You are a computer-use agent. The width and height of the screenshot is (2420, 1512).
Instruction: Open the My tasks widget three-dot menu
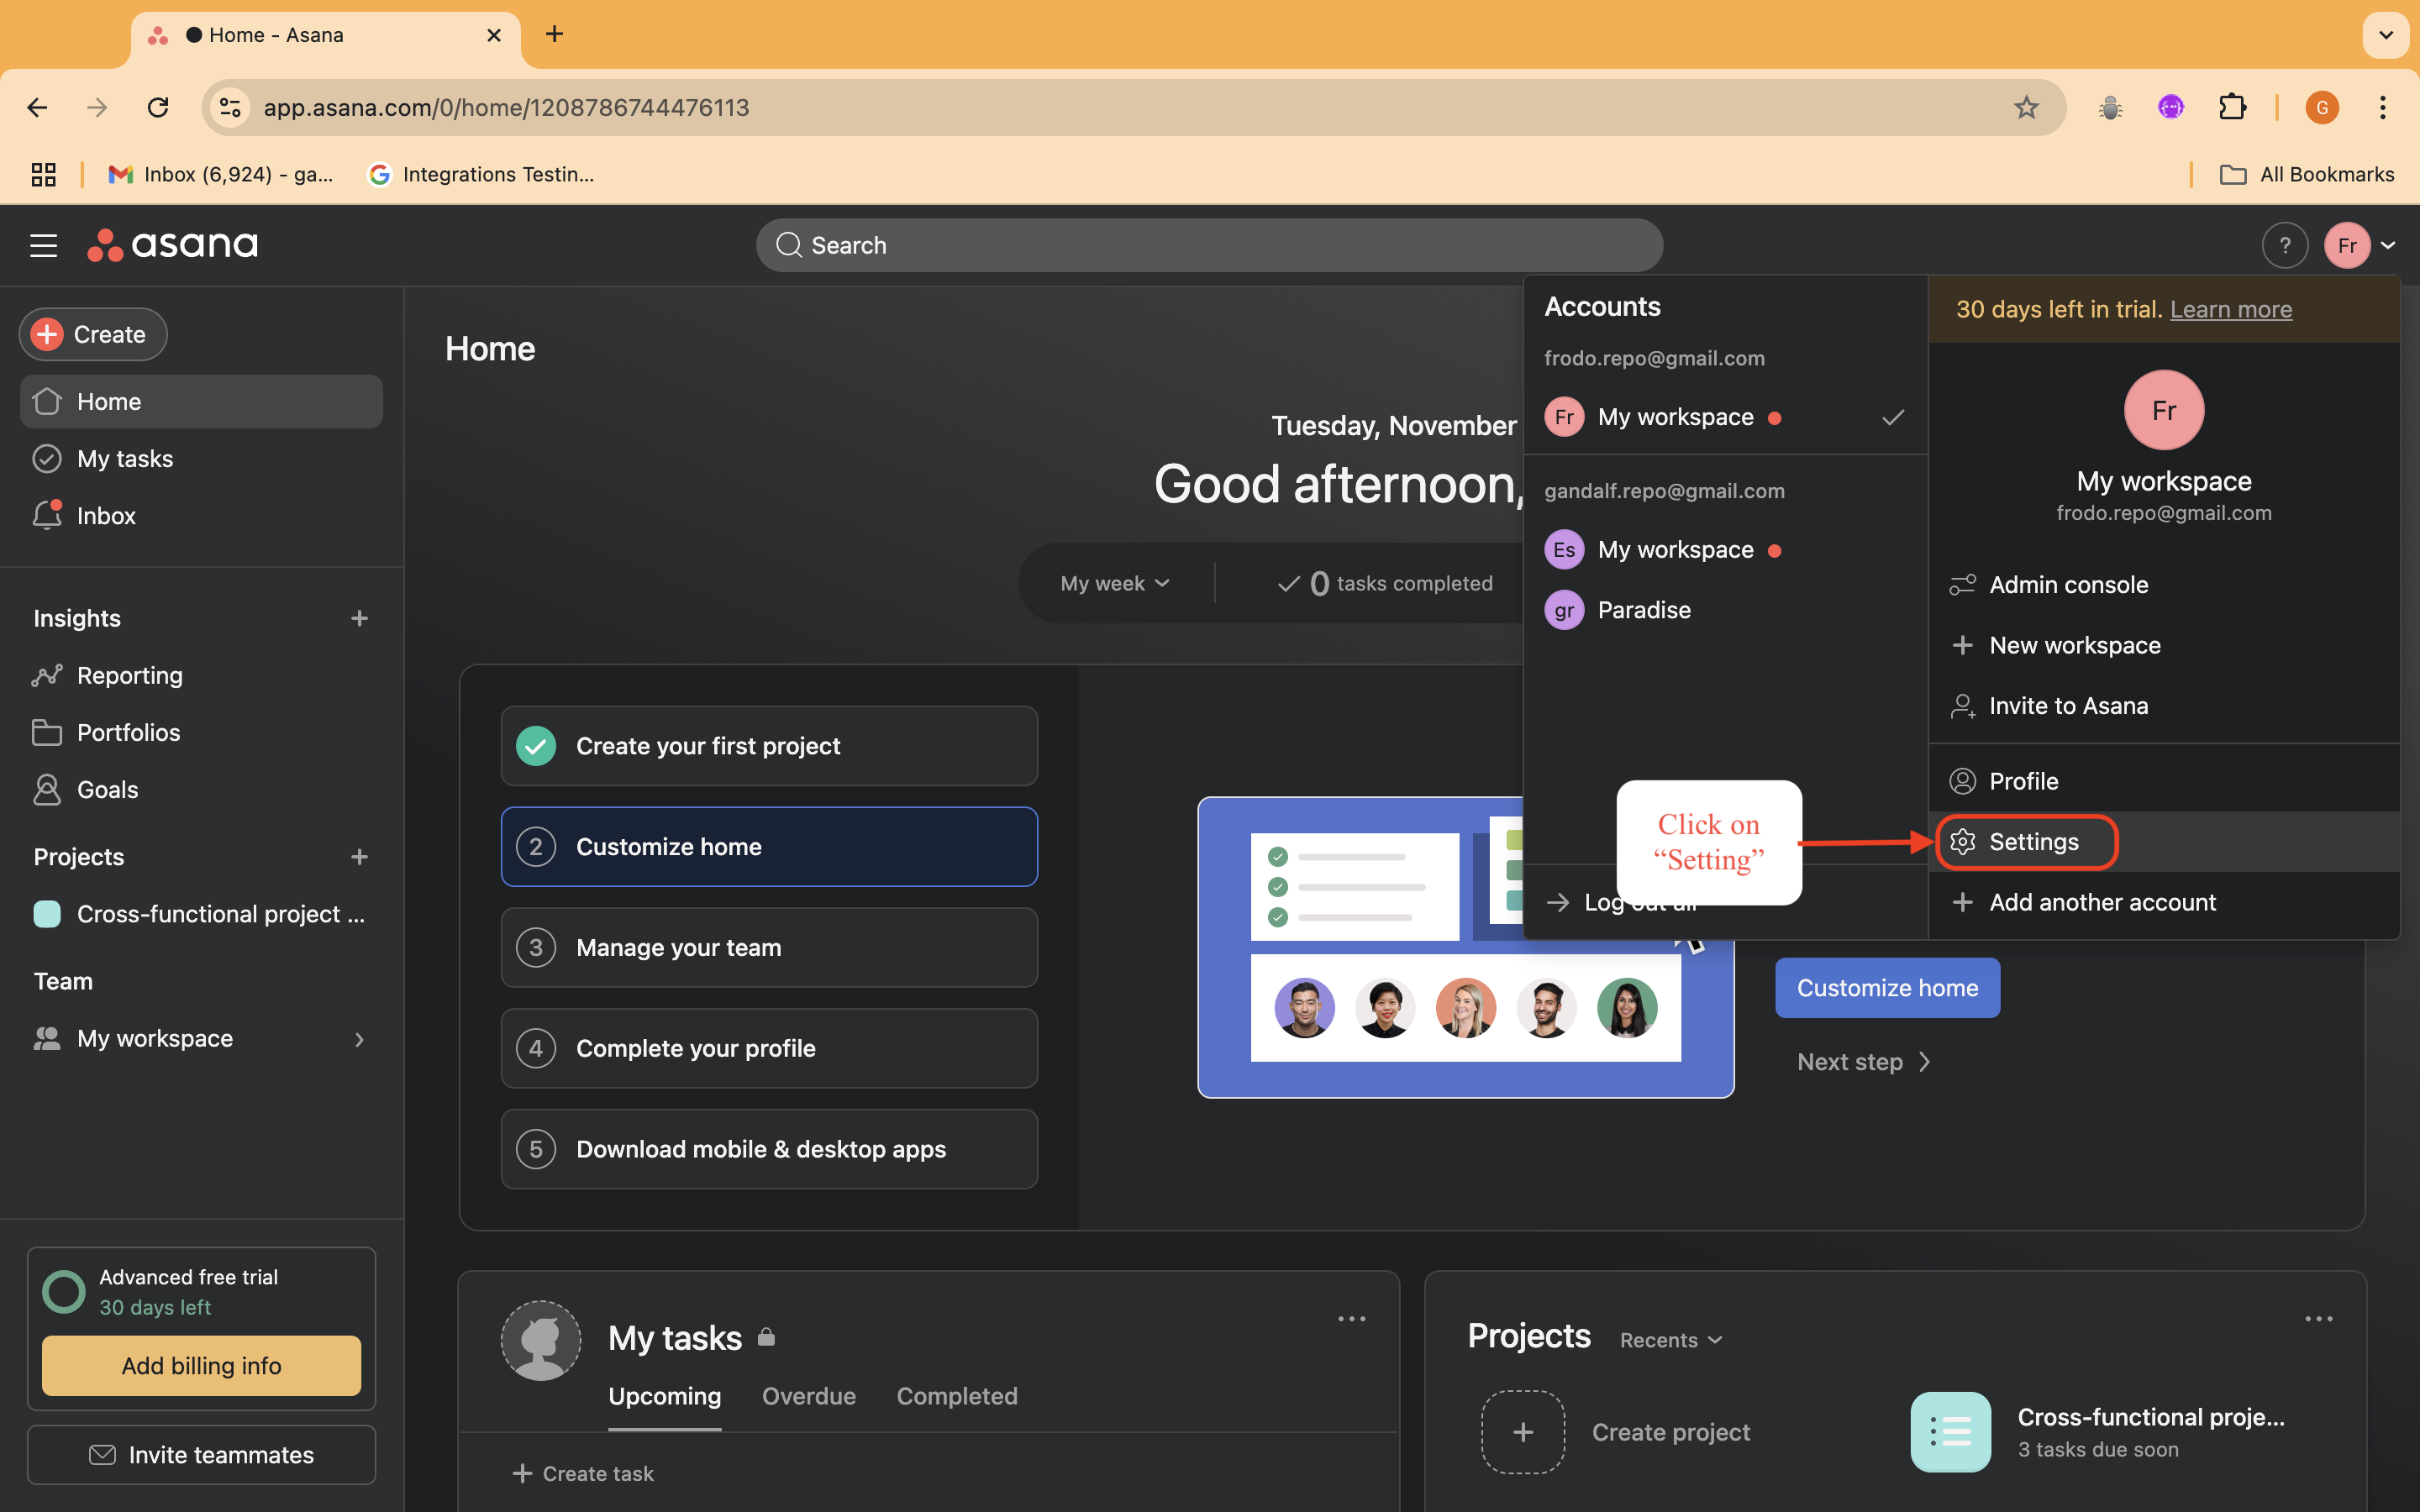(x=1351, y=1319)
